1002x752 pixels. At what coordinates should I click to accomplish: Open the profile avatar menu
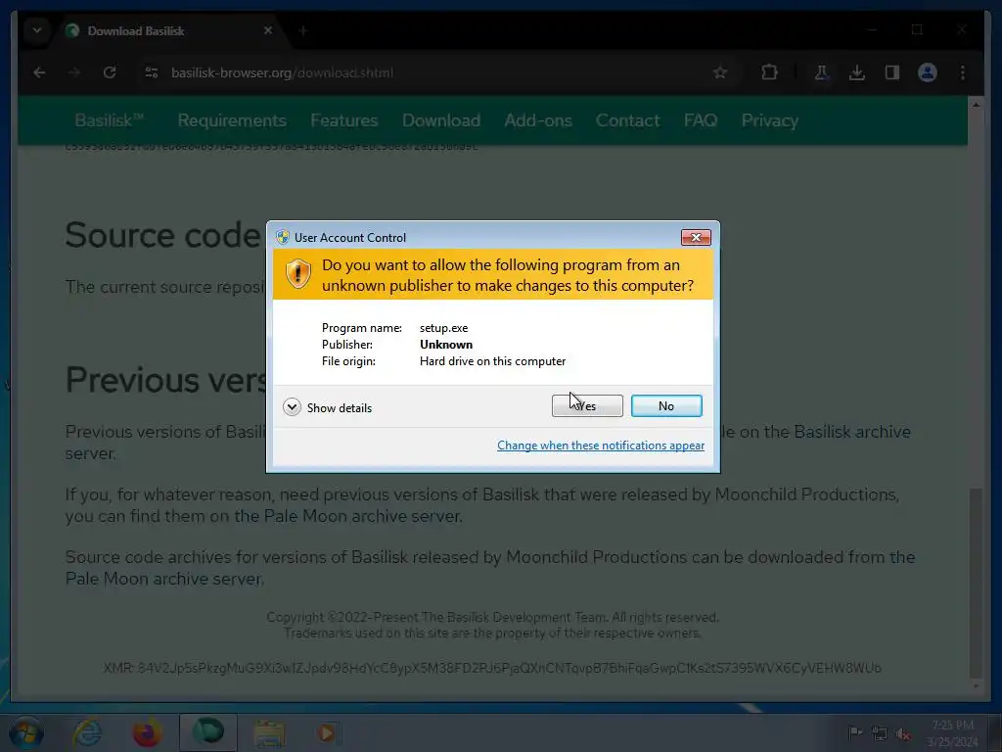928,72
